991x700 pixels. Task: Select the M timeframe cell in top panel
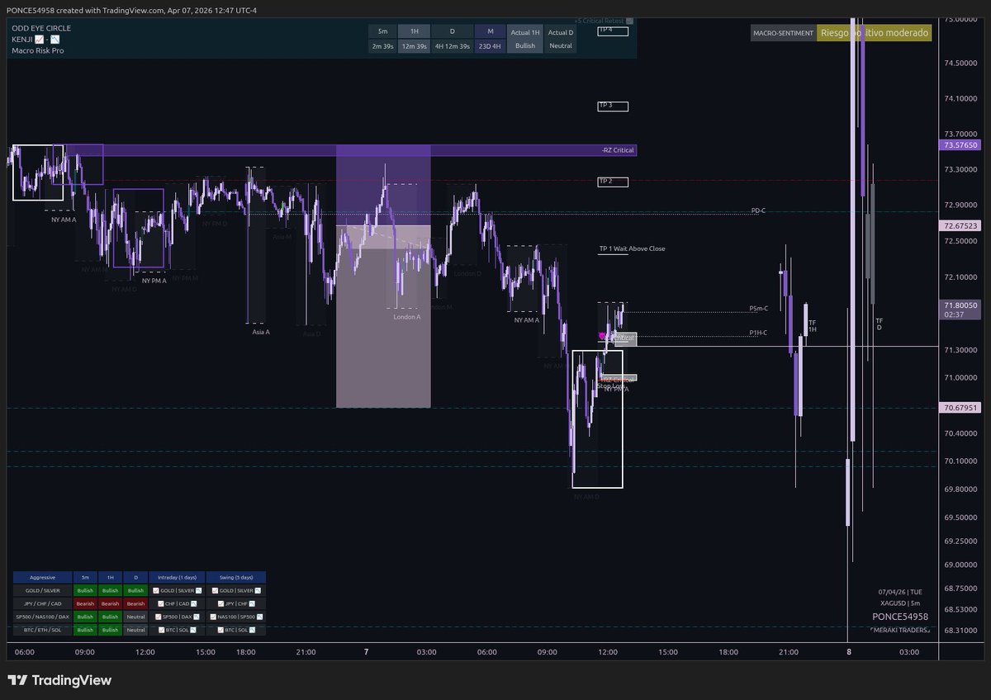pos(490,31)
